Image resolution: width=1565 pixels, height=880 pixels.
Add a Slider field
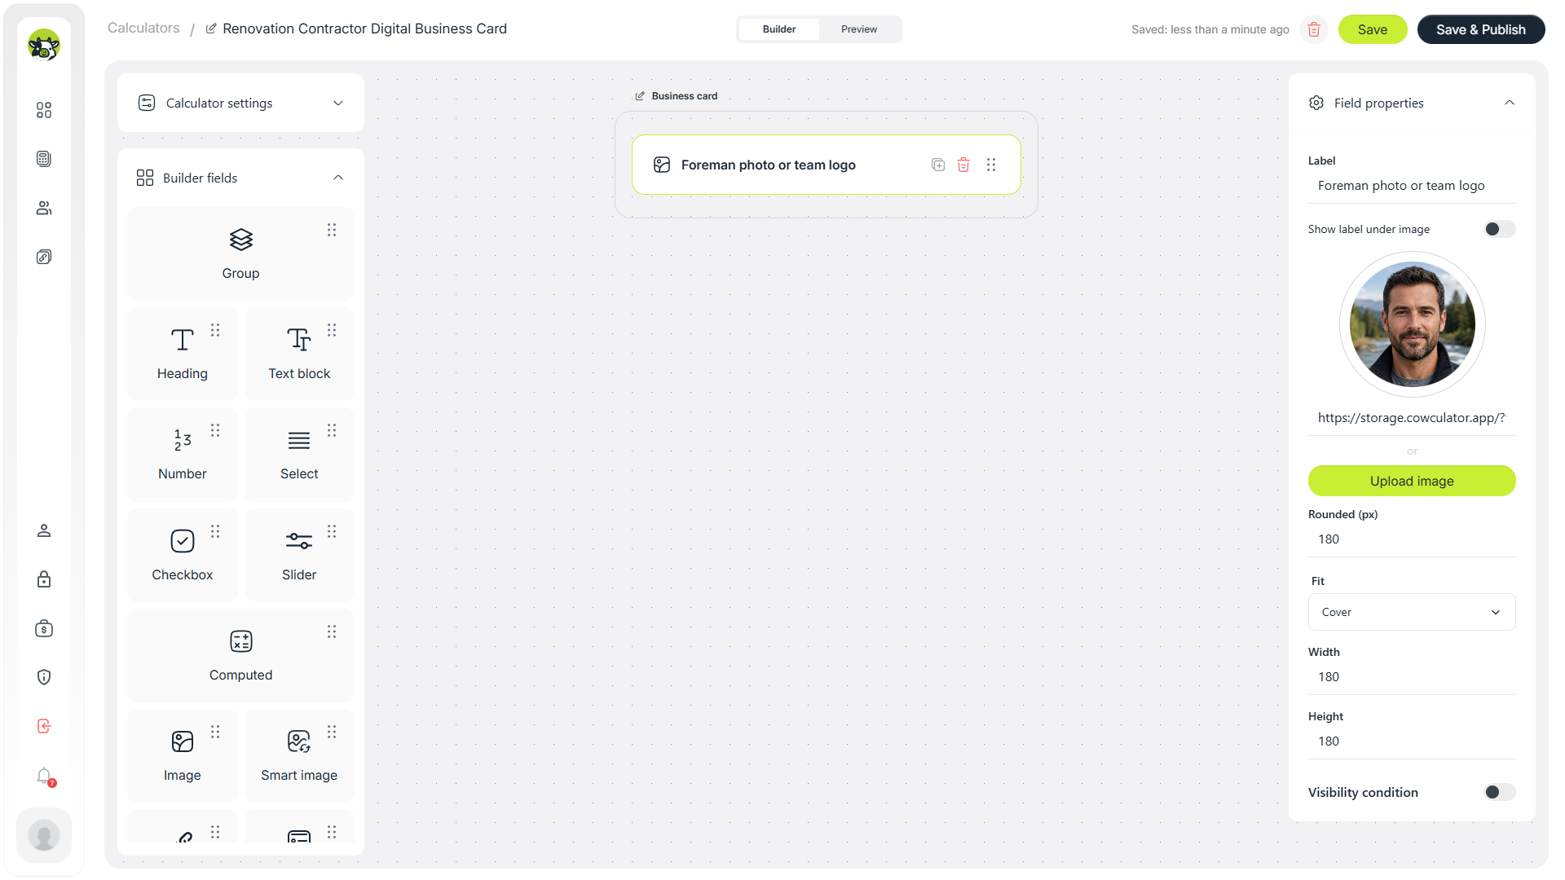299,555
